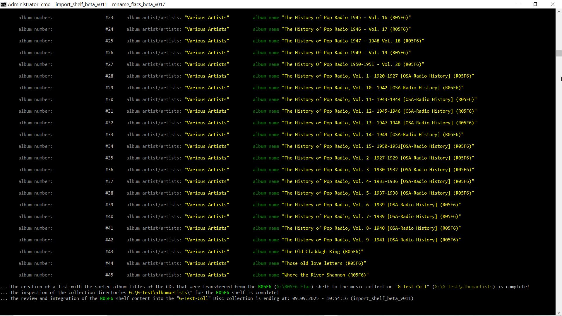This screenshot has width=562, height=316.
Task: Click the G:\G-Test\albumartists\* directory path
Action: tap(160, 293)
